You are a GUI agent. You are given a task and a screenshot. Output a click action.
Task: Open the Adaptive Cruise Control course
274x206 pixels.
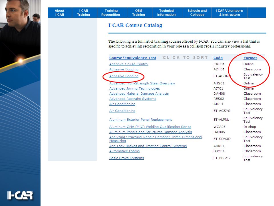coord(129,64)
